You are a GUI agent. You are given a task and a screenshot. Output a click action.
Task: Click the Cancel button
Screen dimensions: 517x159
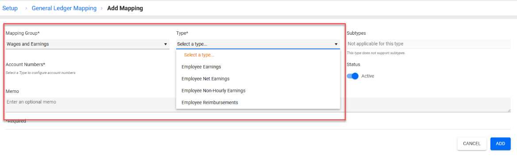click(472, 144)
